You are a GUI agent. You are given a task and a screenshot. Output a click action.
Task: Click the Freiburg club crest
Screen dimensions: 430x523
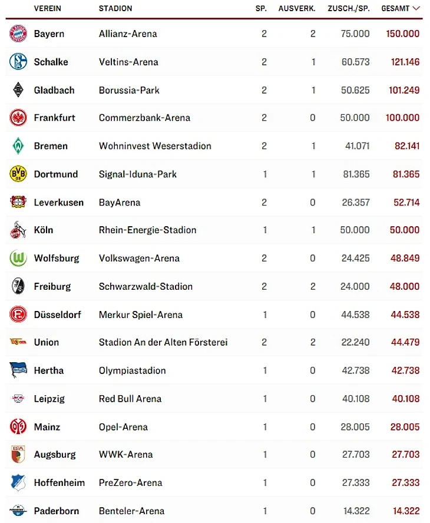click(18, 286)
